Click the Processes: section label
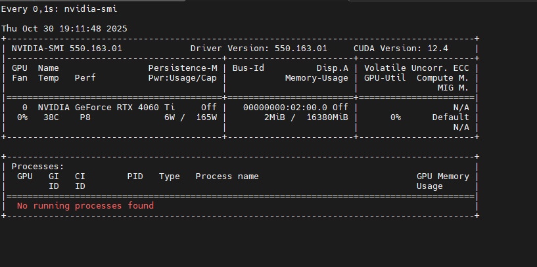Image resolution: width=537 pixels, height=267 pixels. point(37,167)
